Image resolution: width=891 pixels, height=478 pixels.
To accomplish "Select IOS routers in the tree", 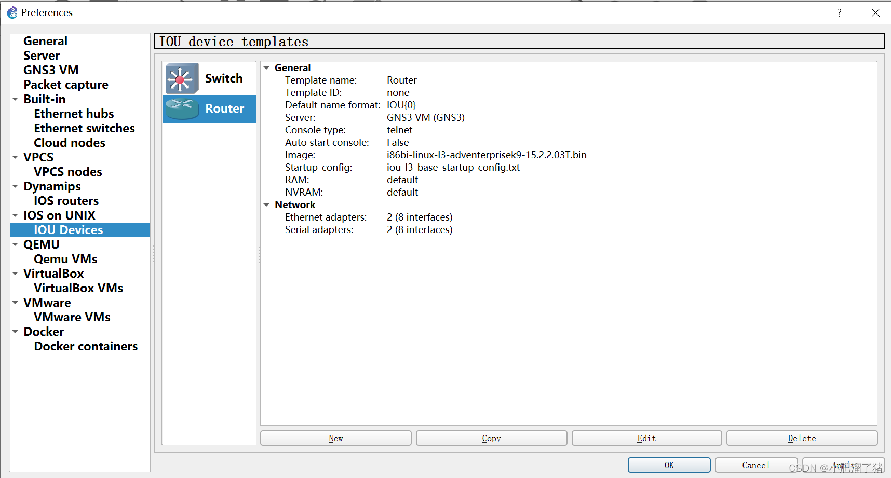I will click(66, 201).
